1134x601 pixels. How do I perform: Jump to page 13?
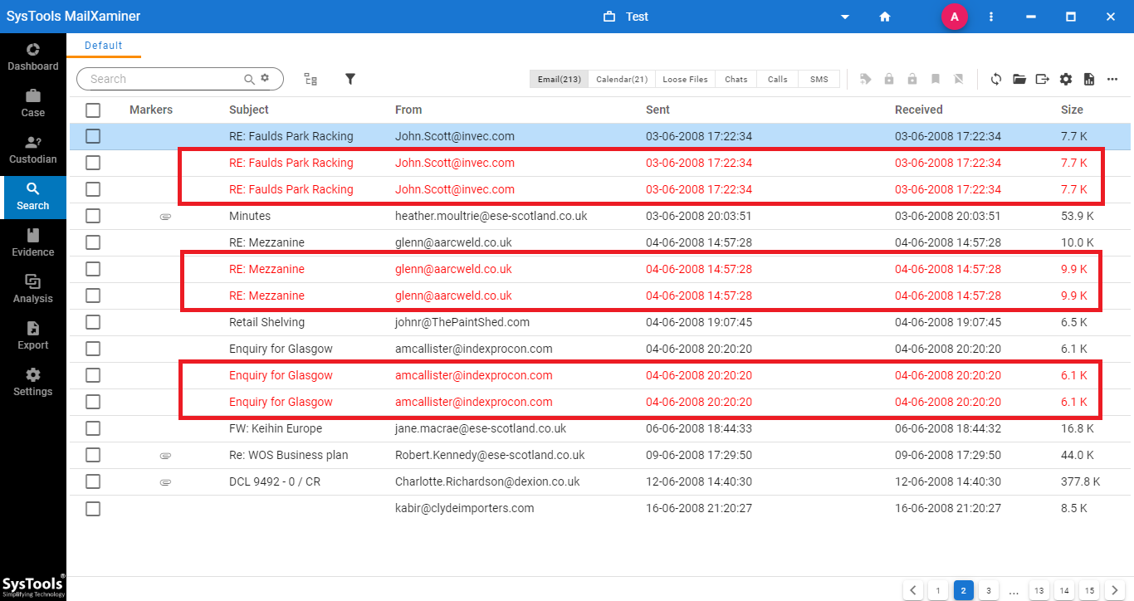coord(1039,590)
